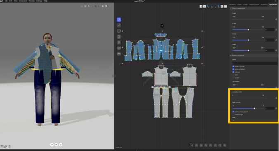Open the View menu
Screen dimensions: 279x151
point(16,1)
